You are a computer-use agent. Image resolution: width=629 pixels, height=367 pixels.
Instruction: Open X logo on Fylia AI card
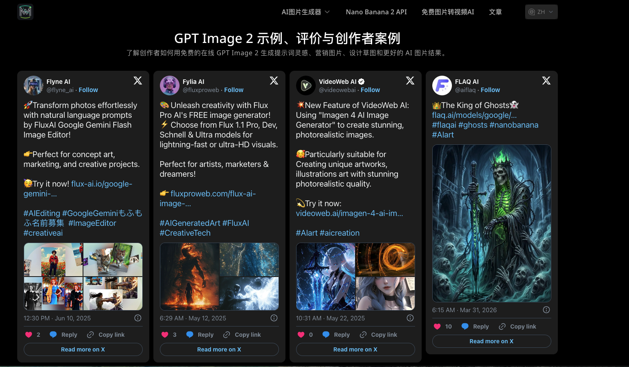[274, 81]
